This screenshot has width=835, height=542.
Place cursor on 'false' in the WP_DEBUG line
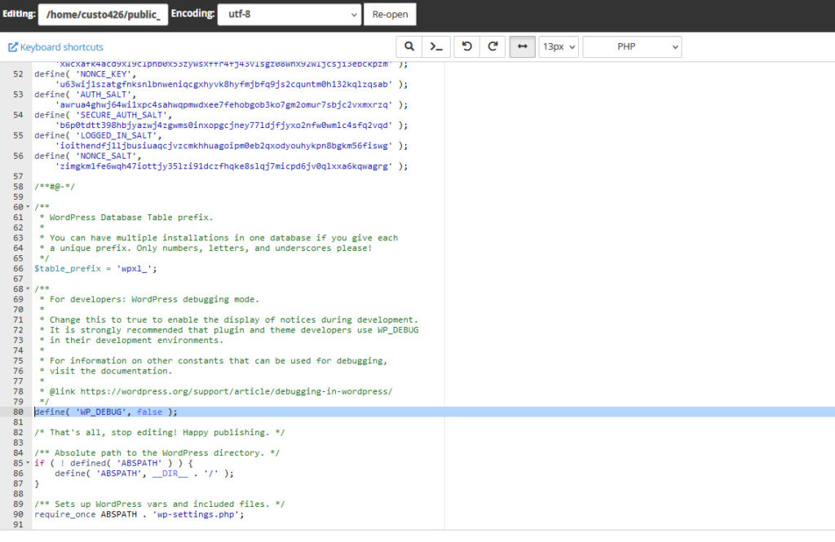pos(149,412)
